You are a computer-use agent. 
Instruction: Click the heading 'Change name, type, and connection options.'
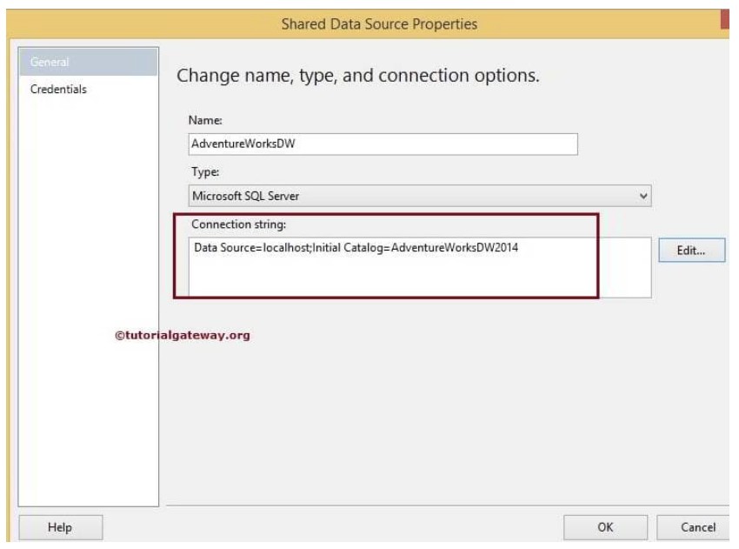coord(357,76)
